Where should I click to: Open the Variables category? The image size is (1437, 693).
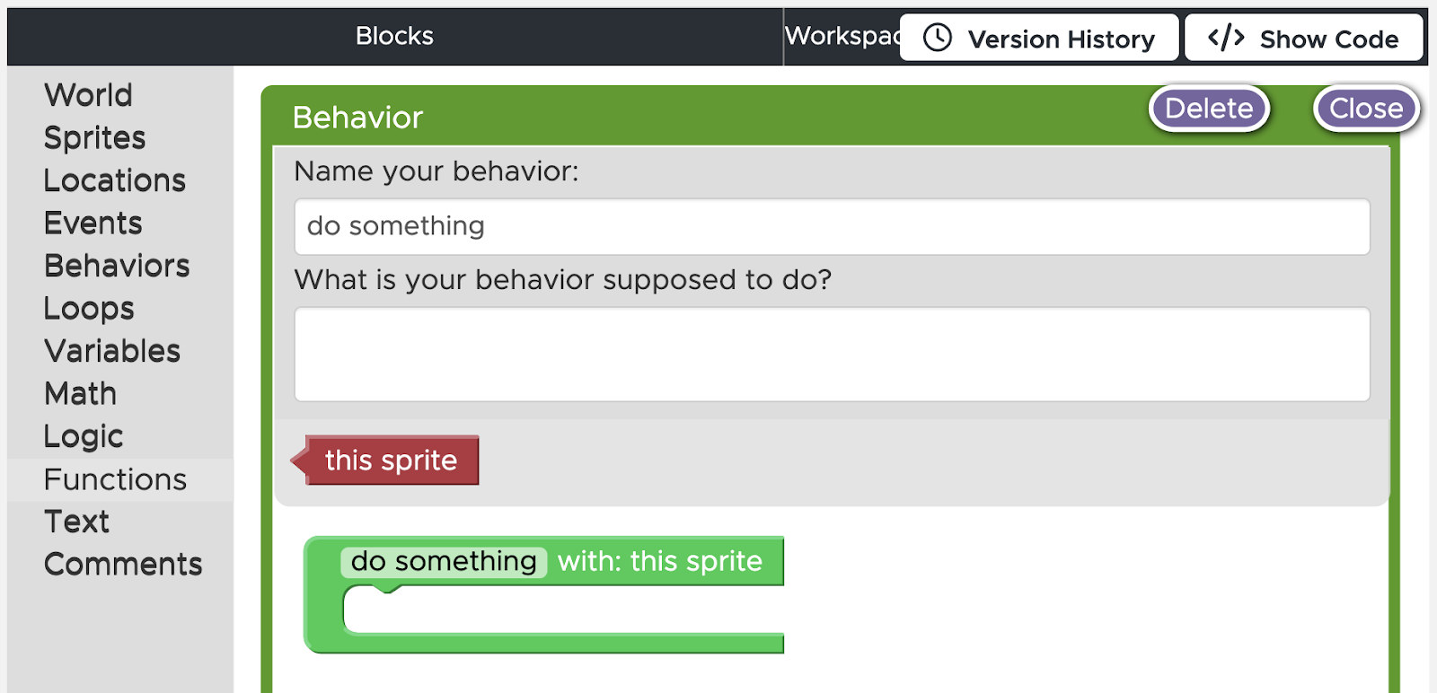[x=112, y=351]
